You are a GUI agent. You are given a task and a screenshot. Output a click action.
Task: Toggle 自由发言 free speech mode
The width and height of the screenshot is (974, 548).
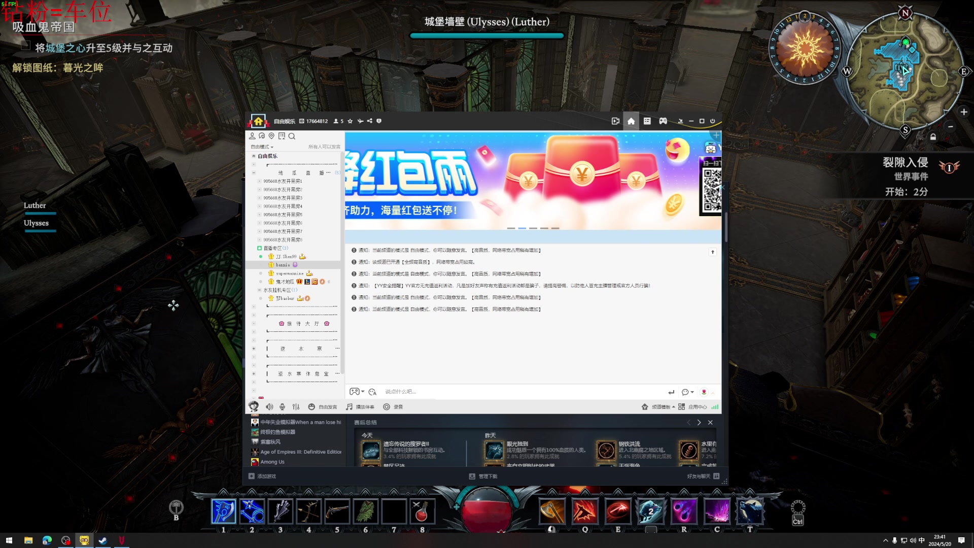[323, 407]
